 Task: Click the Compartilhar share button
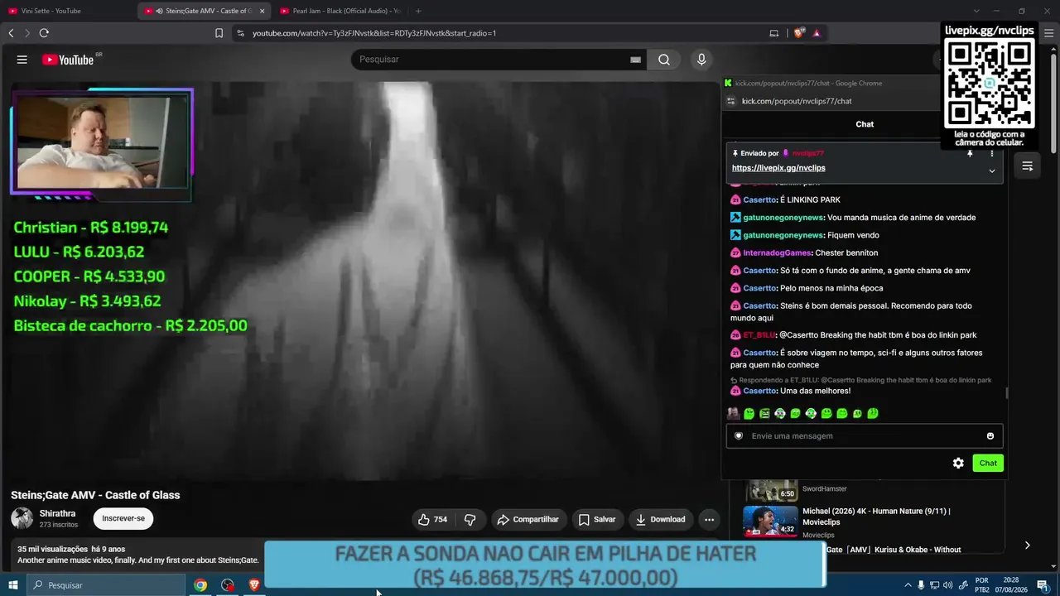tap(528, 520)
